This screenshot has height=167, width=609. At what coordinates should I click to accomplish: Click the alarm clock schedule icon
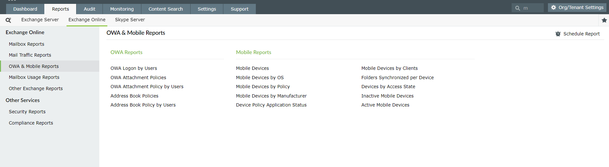tap(558, 34)
